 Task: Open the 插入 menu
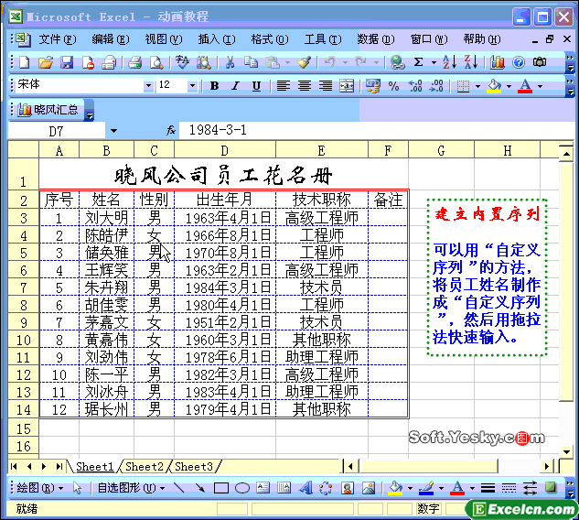[217, 38]
